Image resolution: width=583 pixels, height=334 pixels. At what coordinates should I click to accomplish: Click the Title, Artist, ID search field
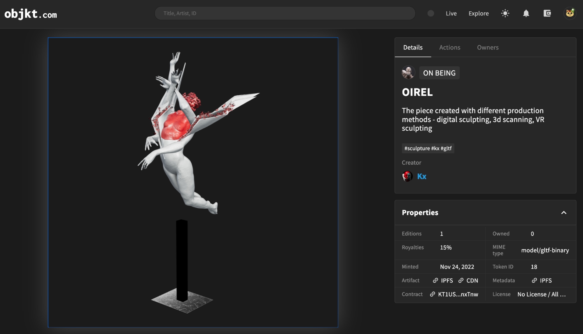(284, 13)
